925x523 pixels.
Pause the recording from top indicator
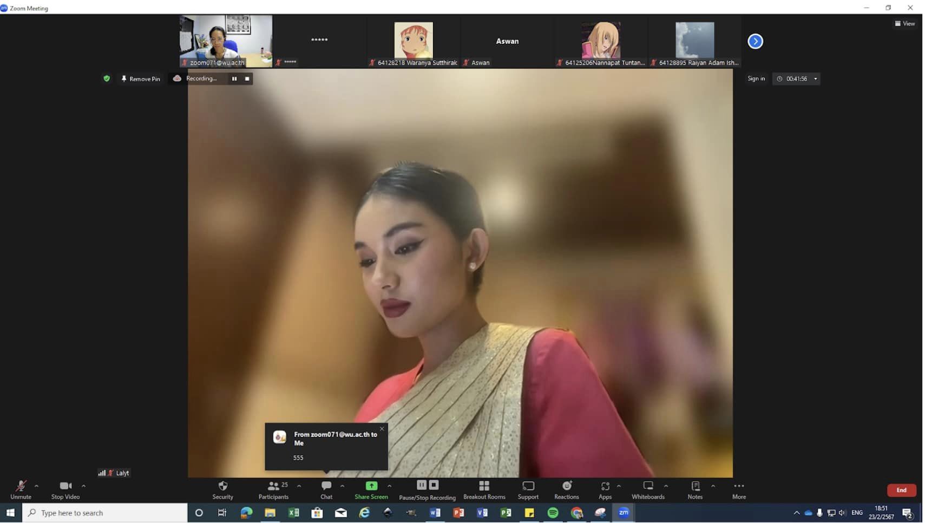234,79
